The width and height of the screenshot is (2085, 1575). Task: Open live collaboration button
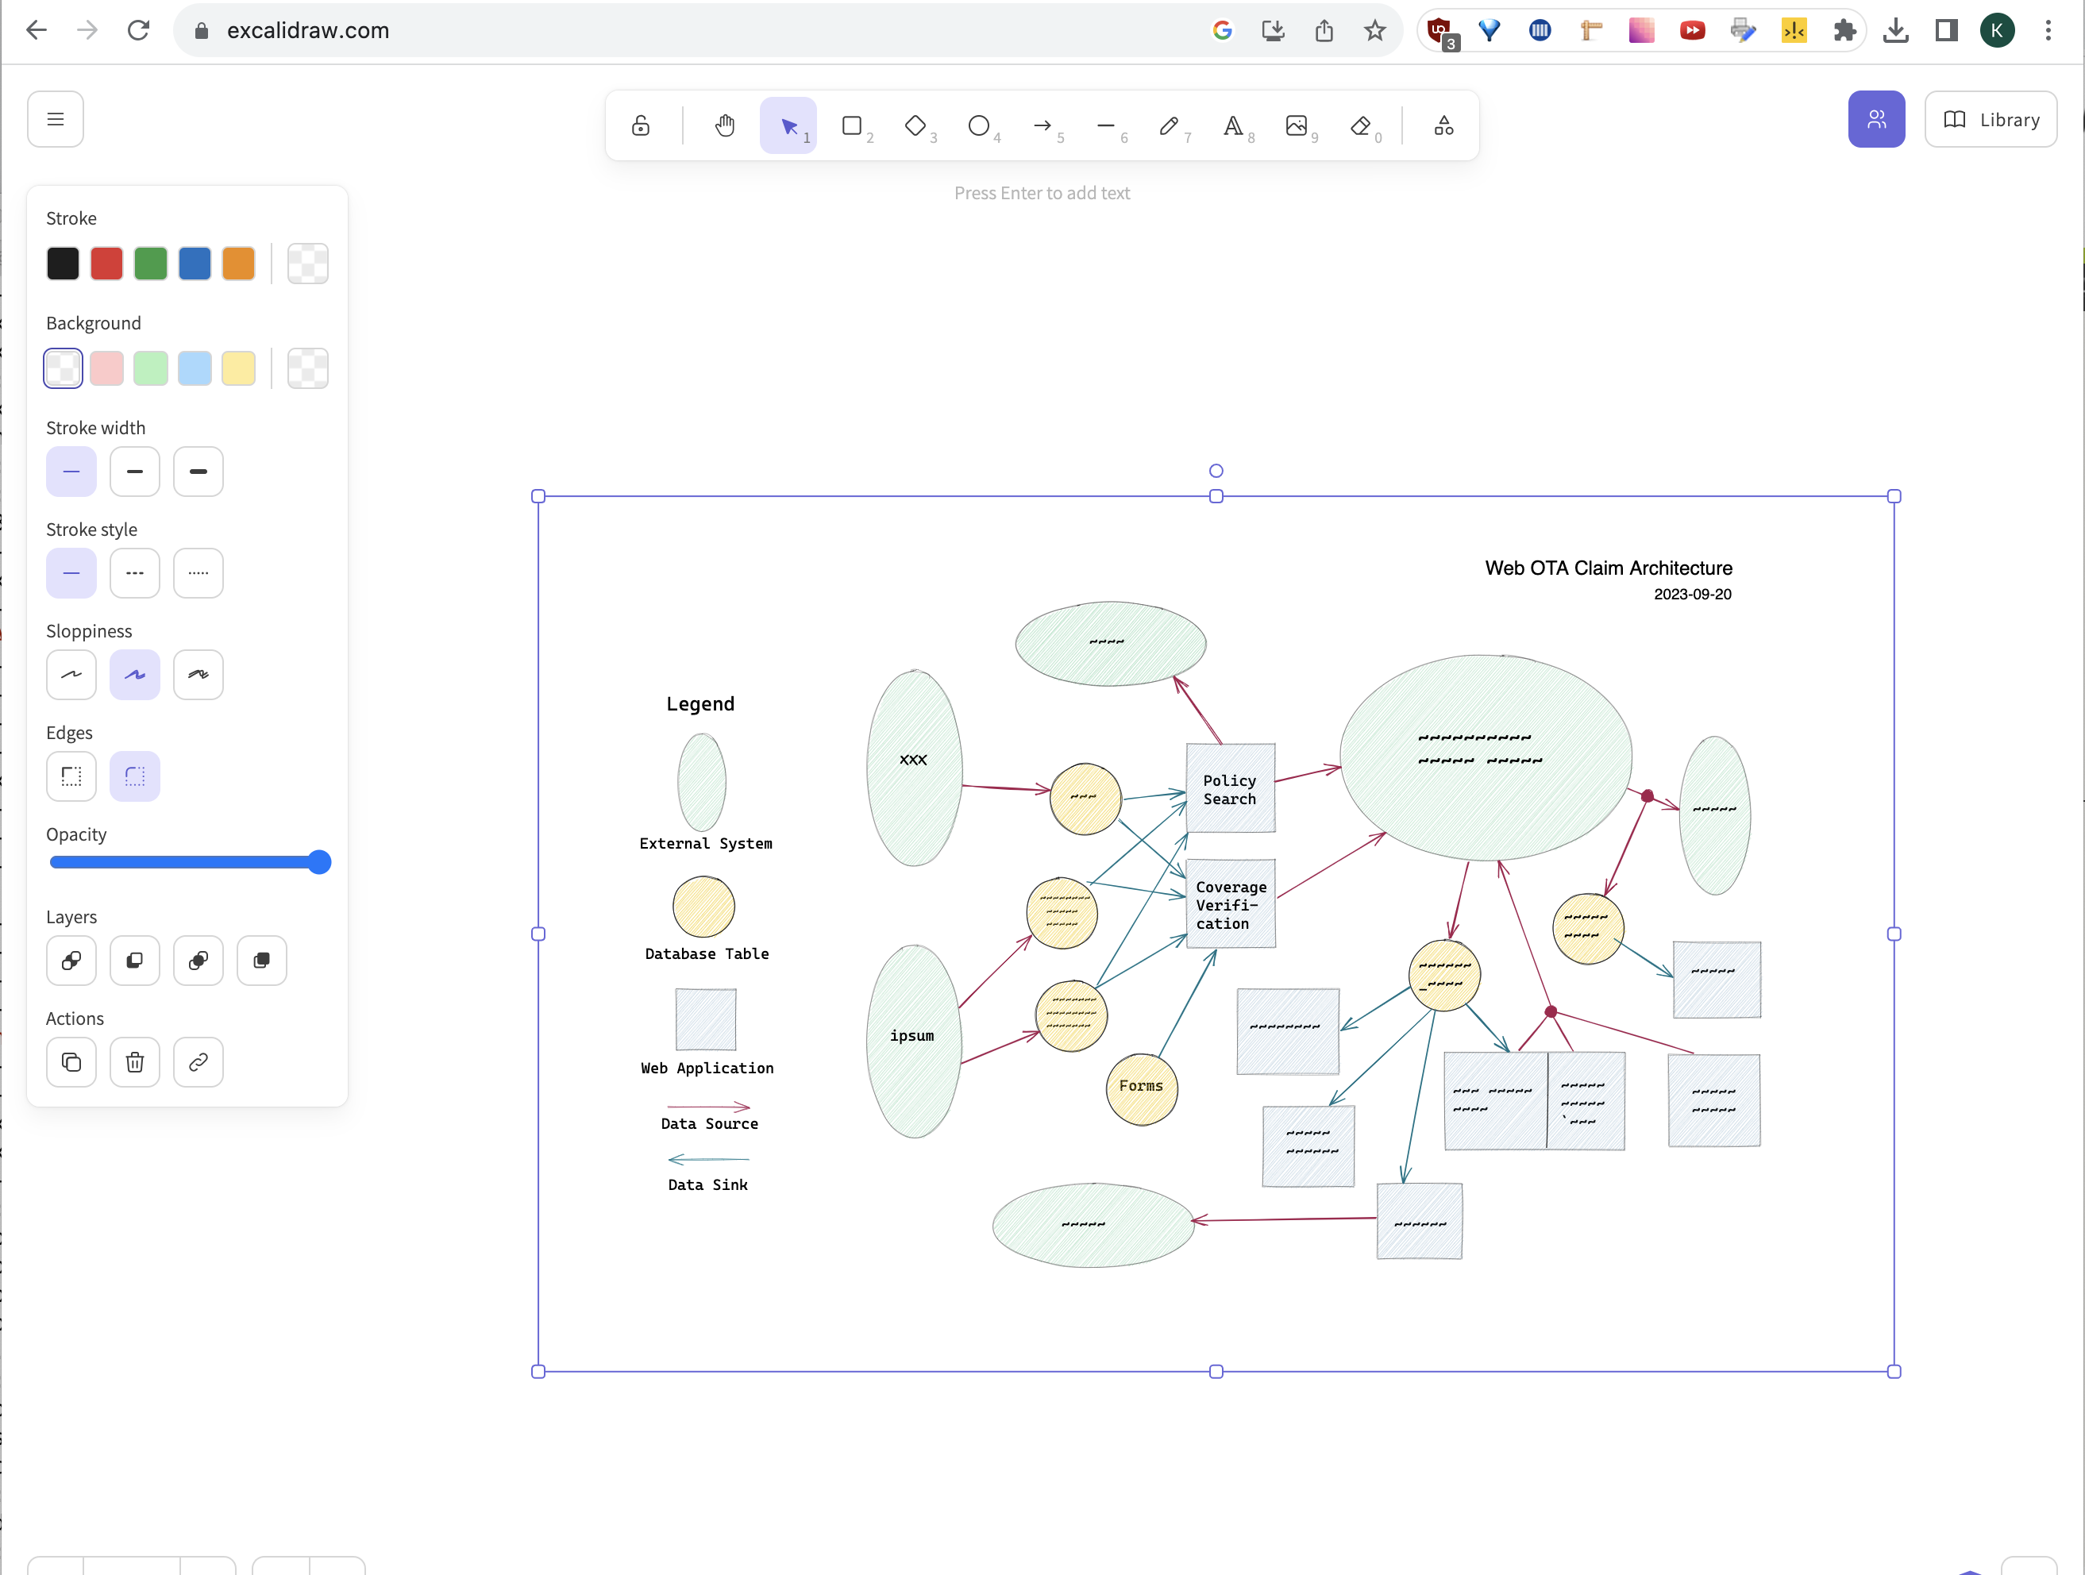click(1875, 120)
